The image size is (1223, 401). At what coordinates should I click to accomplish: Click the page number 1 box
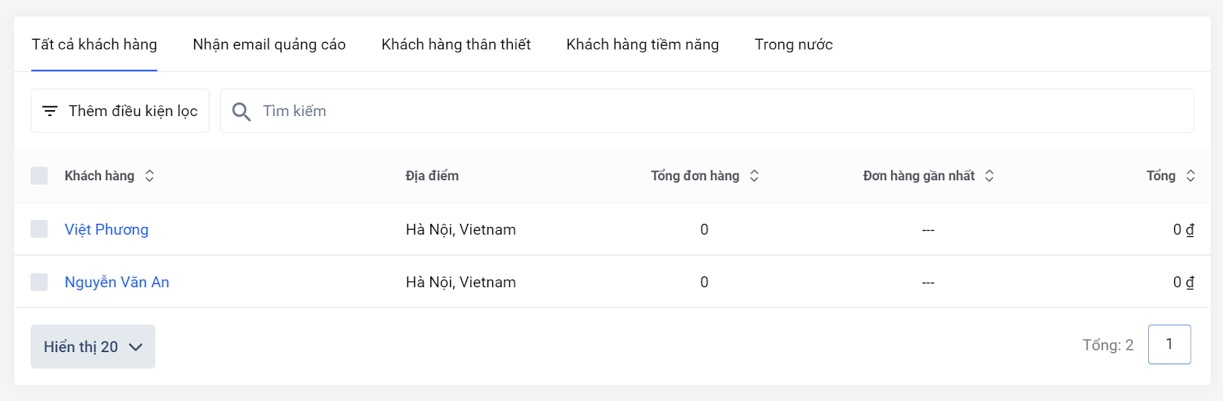[x=1169, y=344]
